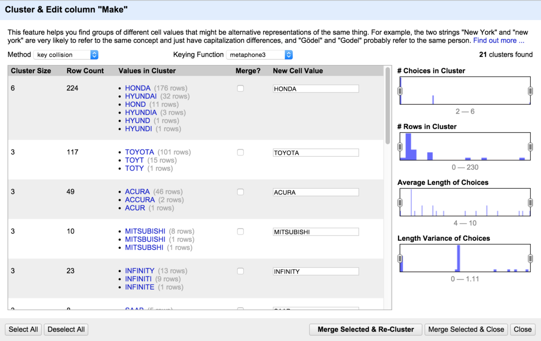The width and height of the screenshot is (541, 341).
Task: Click the TOTY value link
Action: (x=134, y=168)
